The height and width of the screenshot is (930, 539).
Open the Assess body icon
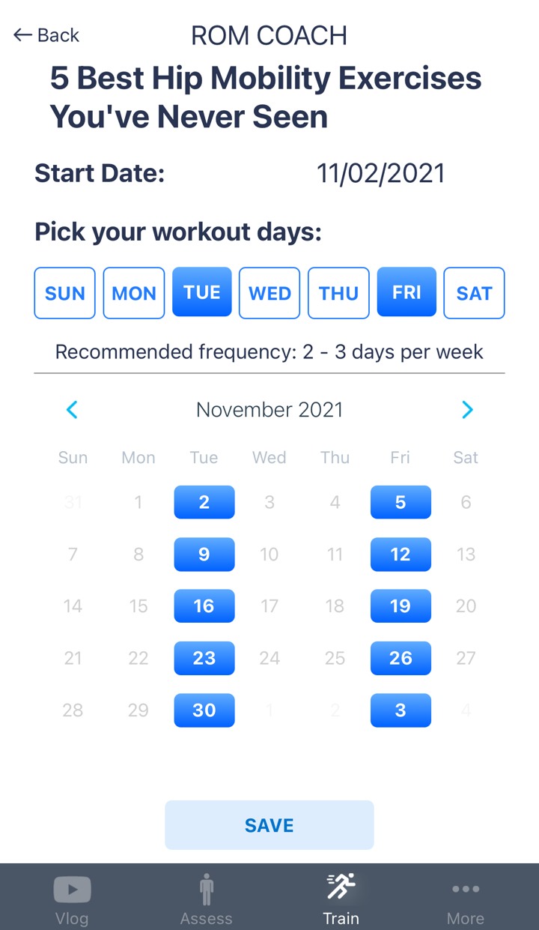click(x=207, y=890)
